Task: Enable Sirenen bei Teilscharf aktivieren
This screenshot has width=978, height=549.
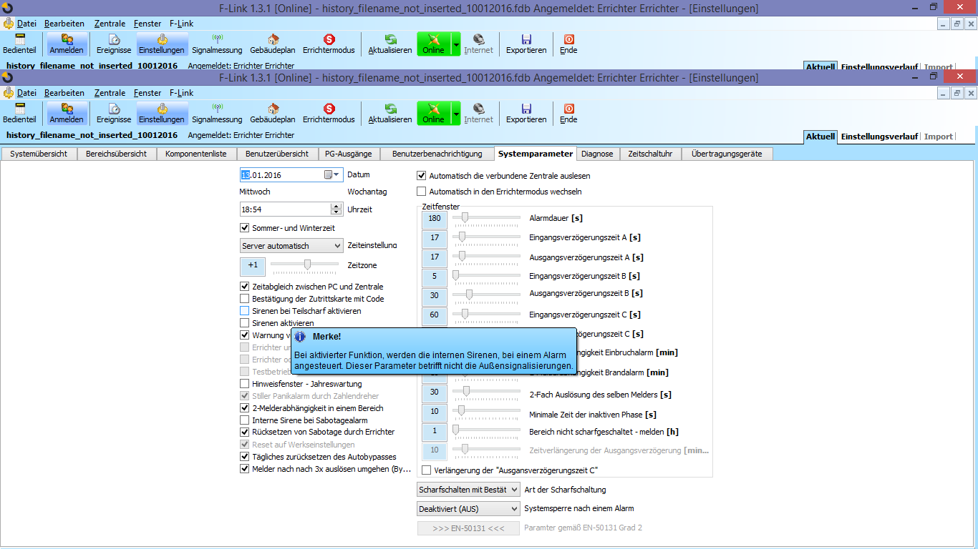Action: click(x=245, y=311)
